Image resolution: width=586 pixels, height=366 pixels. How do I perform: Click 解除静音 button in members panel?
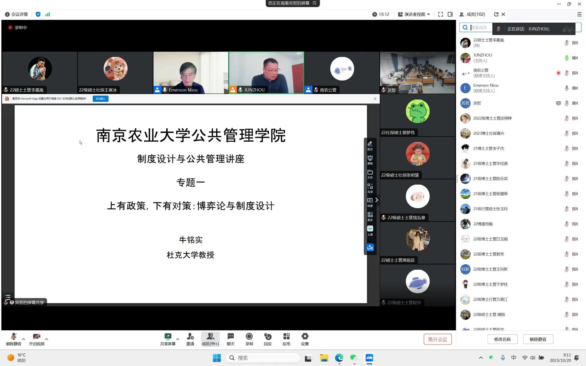coord(538,339)
